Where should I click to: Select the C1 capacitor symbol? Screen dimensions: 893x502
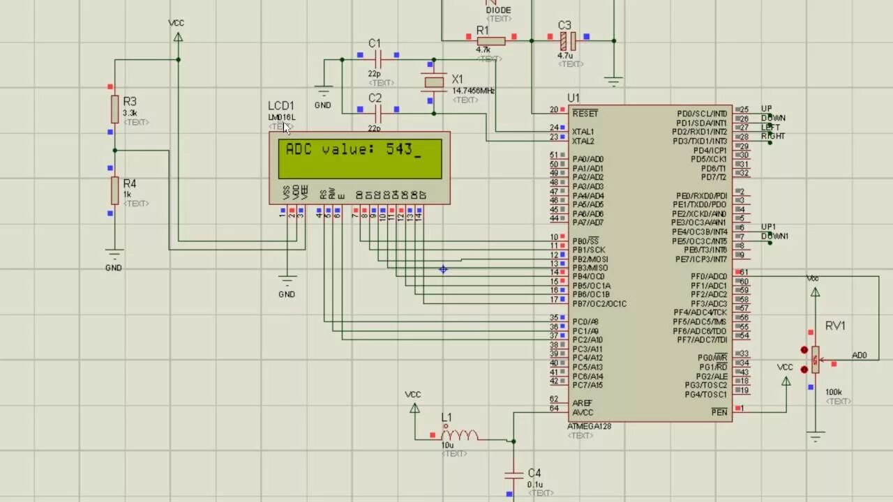coord(378,59)
